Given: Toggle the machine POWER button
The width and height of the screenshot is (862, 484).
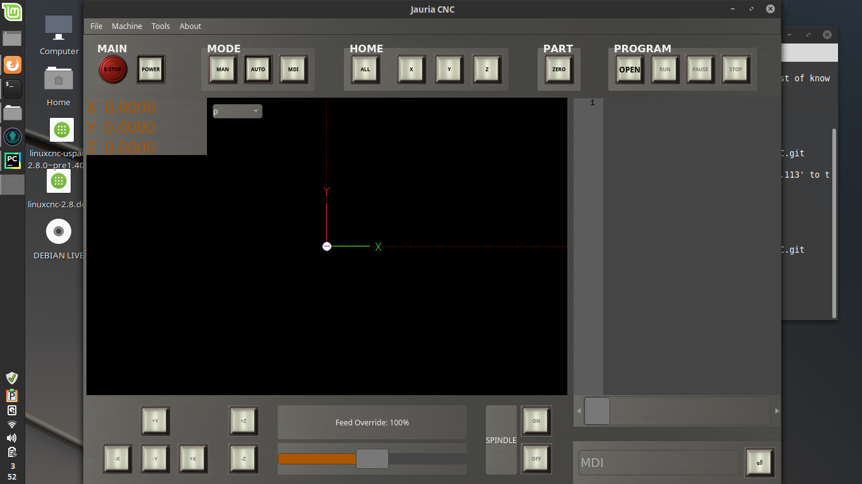Looking at the screenshot, I should click(x=151, y=70).
